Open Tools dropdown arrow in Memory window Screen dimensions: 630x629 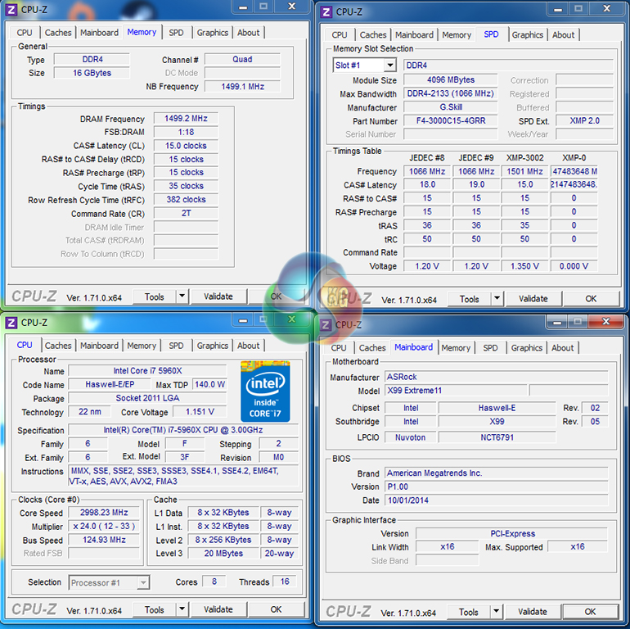point(182,296)
